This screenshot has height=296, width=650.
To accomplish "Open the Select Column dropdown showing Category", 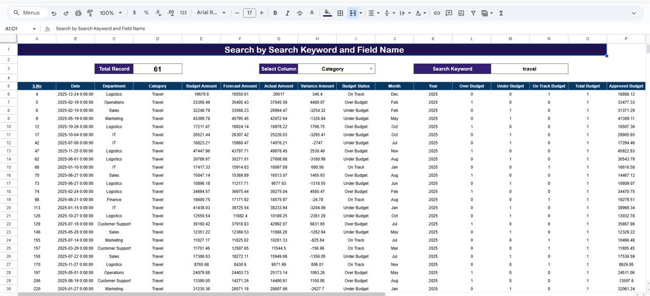I will tap(338, 68).
